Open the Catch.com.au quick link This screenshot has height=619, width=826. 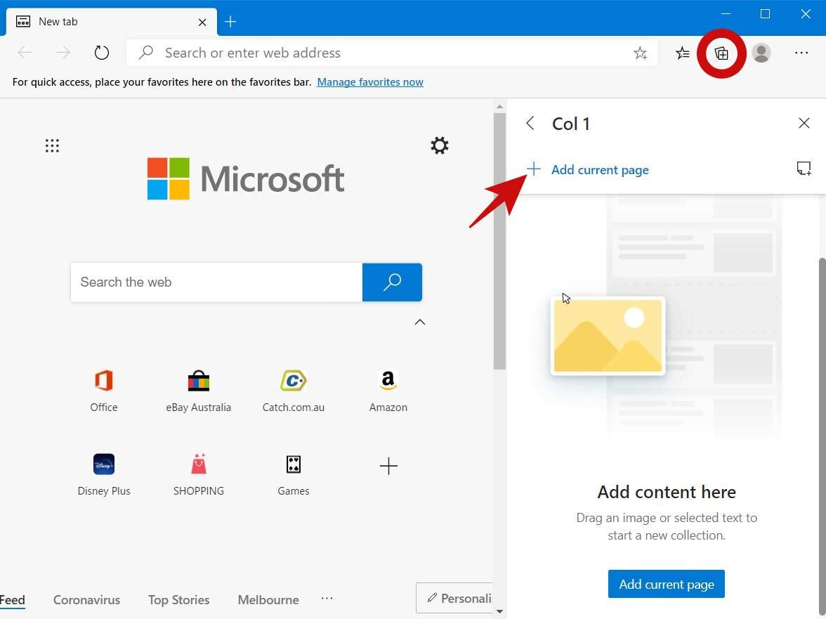pyautogui.click(x=294, y=391)
